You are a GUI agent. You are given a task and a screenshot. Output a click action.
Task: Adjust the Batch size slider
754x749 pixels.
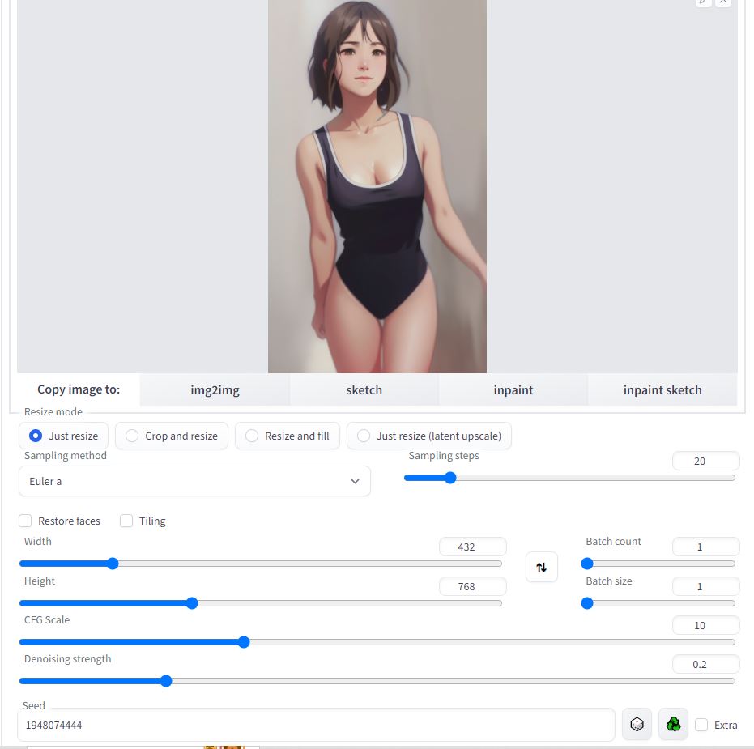[x=658, y=603]
